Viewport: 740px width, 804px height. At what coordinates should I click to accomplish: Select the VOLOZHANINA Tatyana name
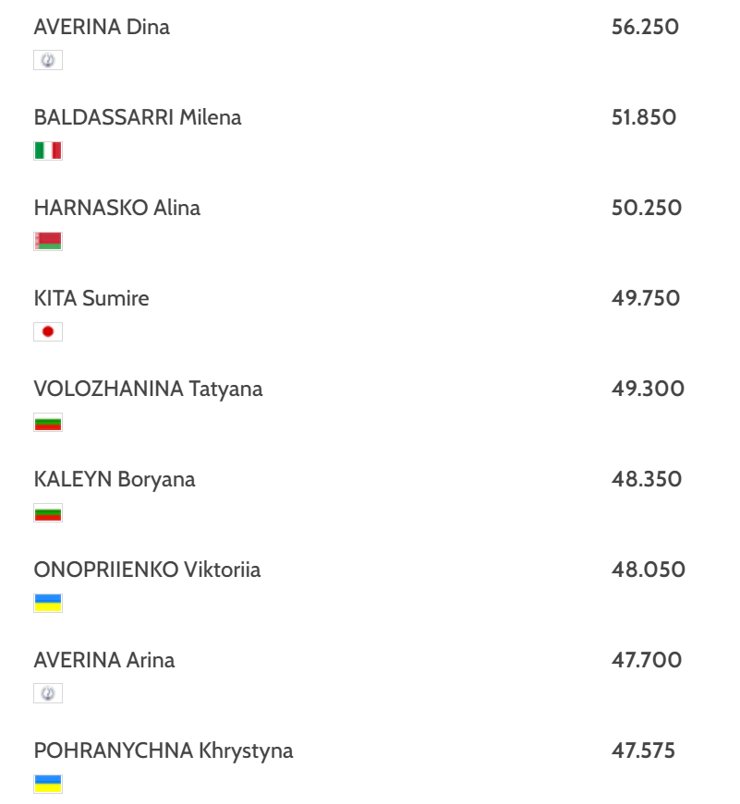pos(148,389)
